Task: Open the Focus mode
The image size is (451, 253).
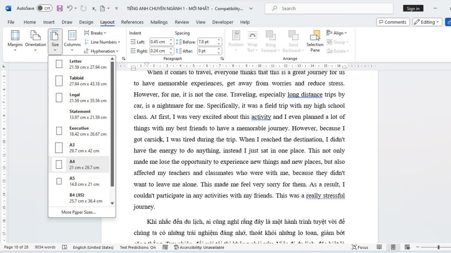Action: 360,247
